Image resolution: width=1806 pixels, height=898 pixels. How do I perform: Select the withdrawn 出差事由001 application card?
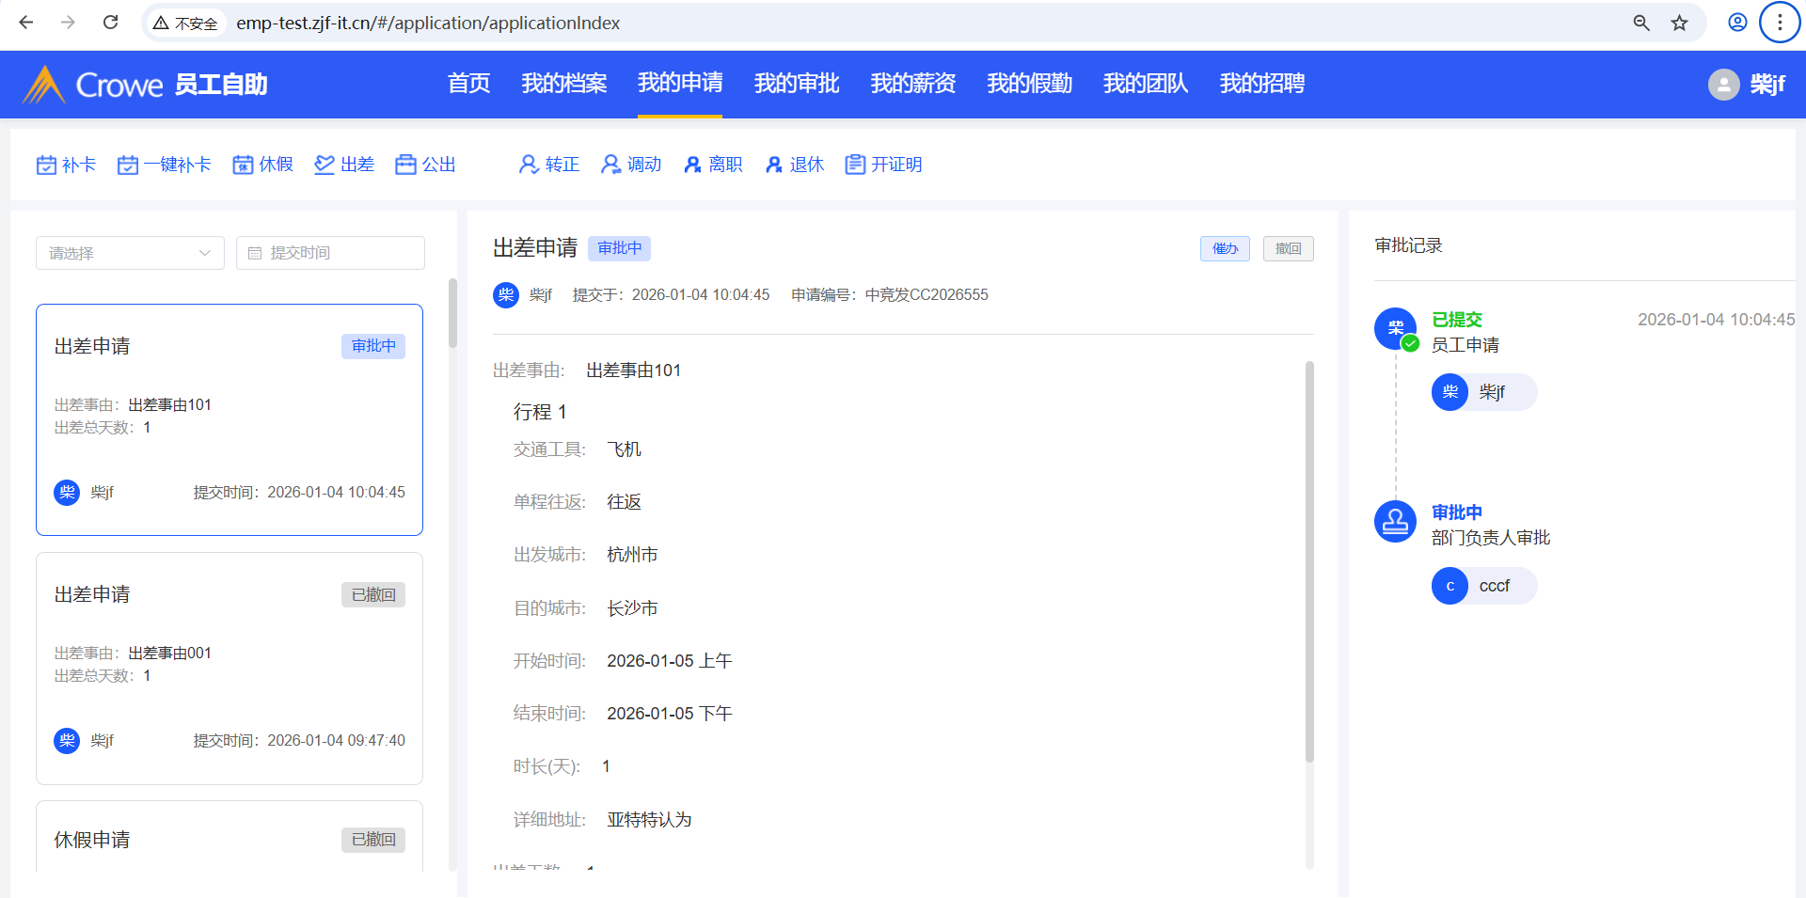[230, 668]
